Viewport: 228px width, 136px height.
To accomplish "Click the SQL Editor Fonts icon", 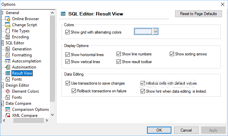I will (8, 79).
